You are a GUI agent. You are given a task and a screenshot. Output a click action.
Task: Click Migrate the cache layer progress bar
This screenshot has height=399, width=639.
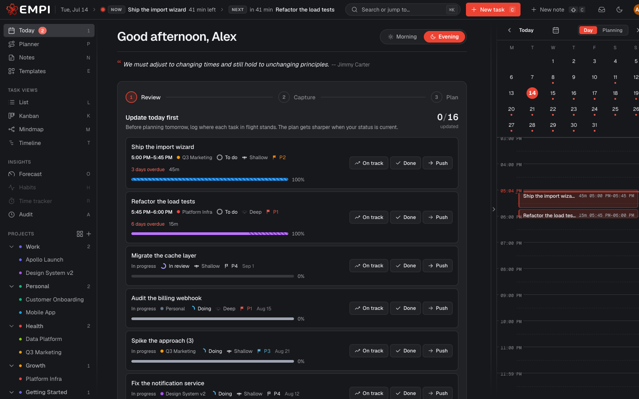[213, 276]
